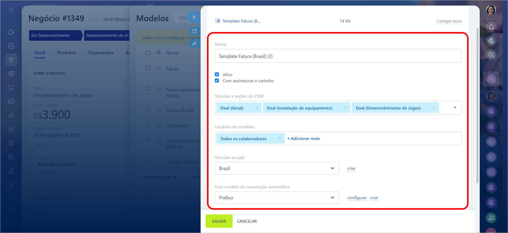Click the Carregar novo link

[449, 21]
